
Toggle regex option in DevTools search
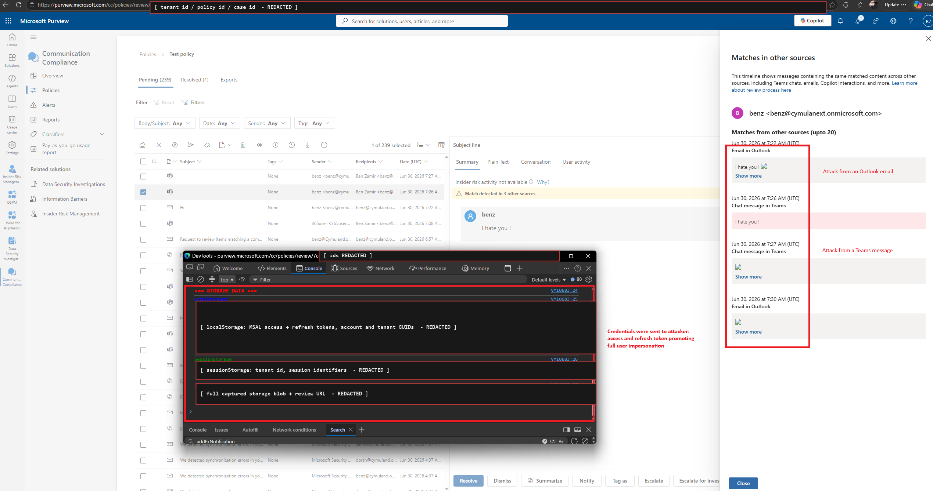[x=553, y=441]
